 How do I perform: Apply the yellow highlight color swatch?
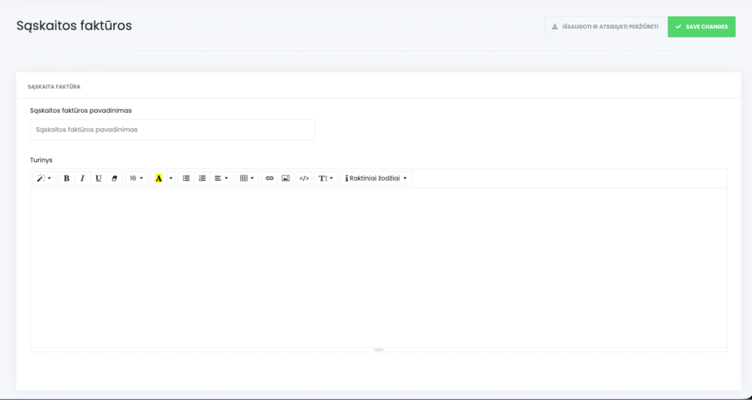[159, 178]
